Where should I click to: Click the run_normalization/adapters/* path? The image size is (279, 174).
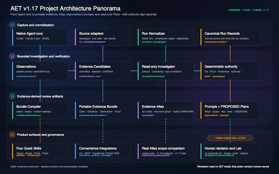click(92, 42)
